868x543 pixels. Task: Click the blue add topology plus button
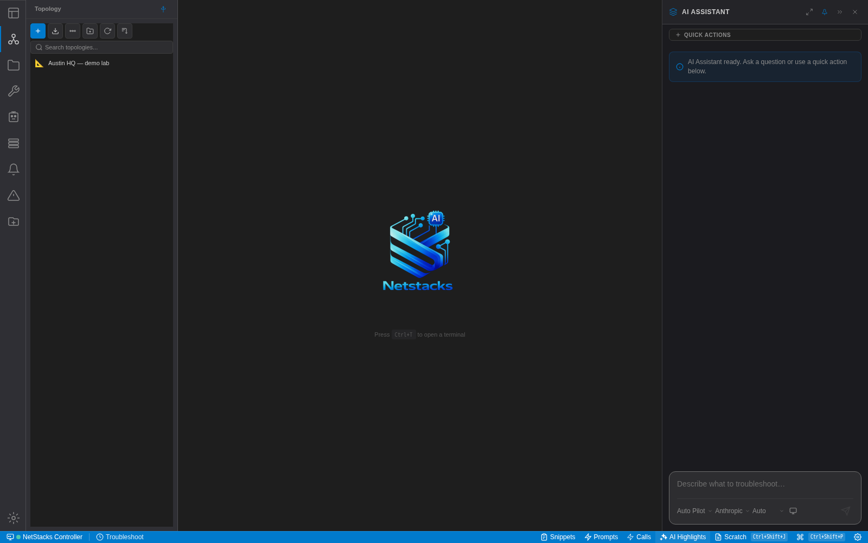coord(38,31)
